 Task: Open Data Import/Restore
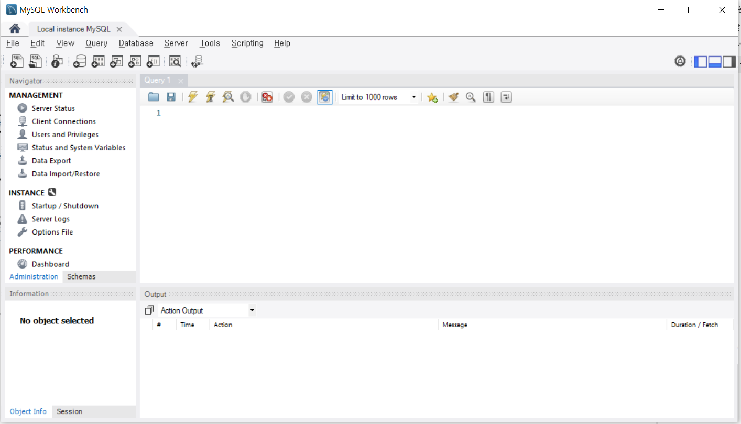(66, 174)
